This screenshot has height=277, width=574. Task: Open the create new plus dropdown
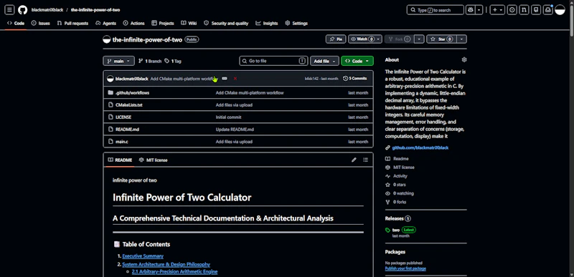[x=497, y=10]
